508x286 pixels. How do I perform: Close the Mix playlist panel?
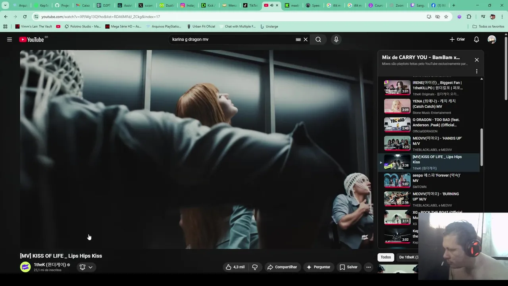click(x=477, y=60)
